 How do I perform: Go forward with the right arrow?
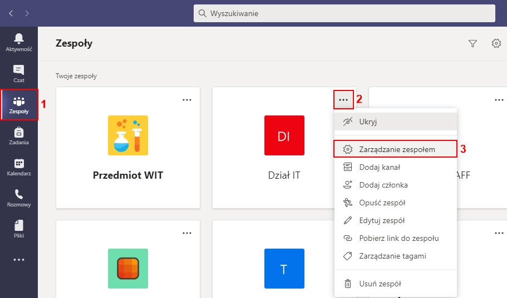pos(27,13)
